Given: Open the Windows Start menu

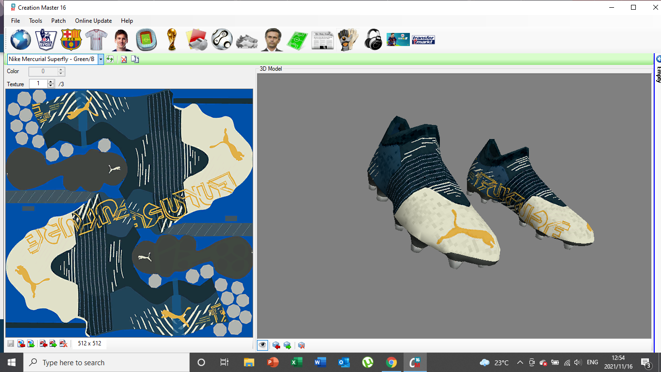Looking at the screenshot, I should pyautogui.click(x=11, y=362).
